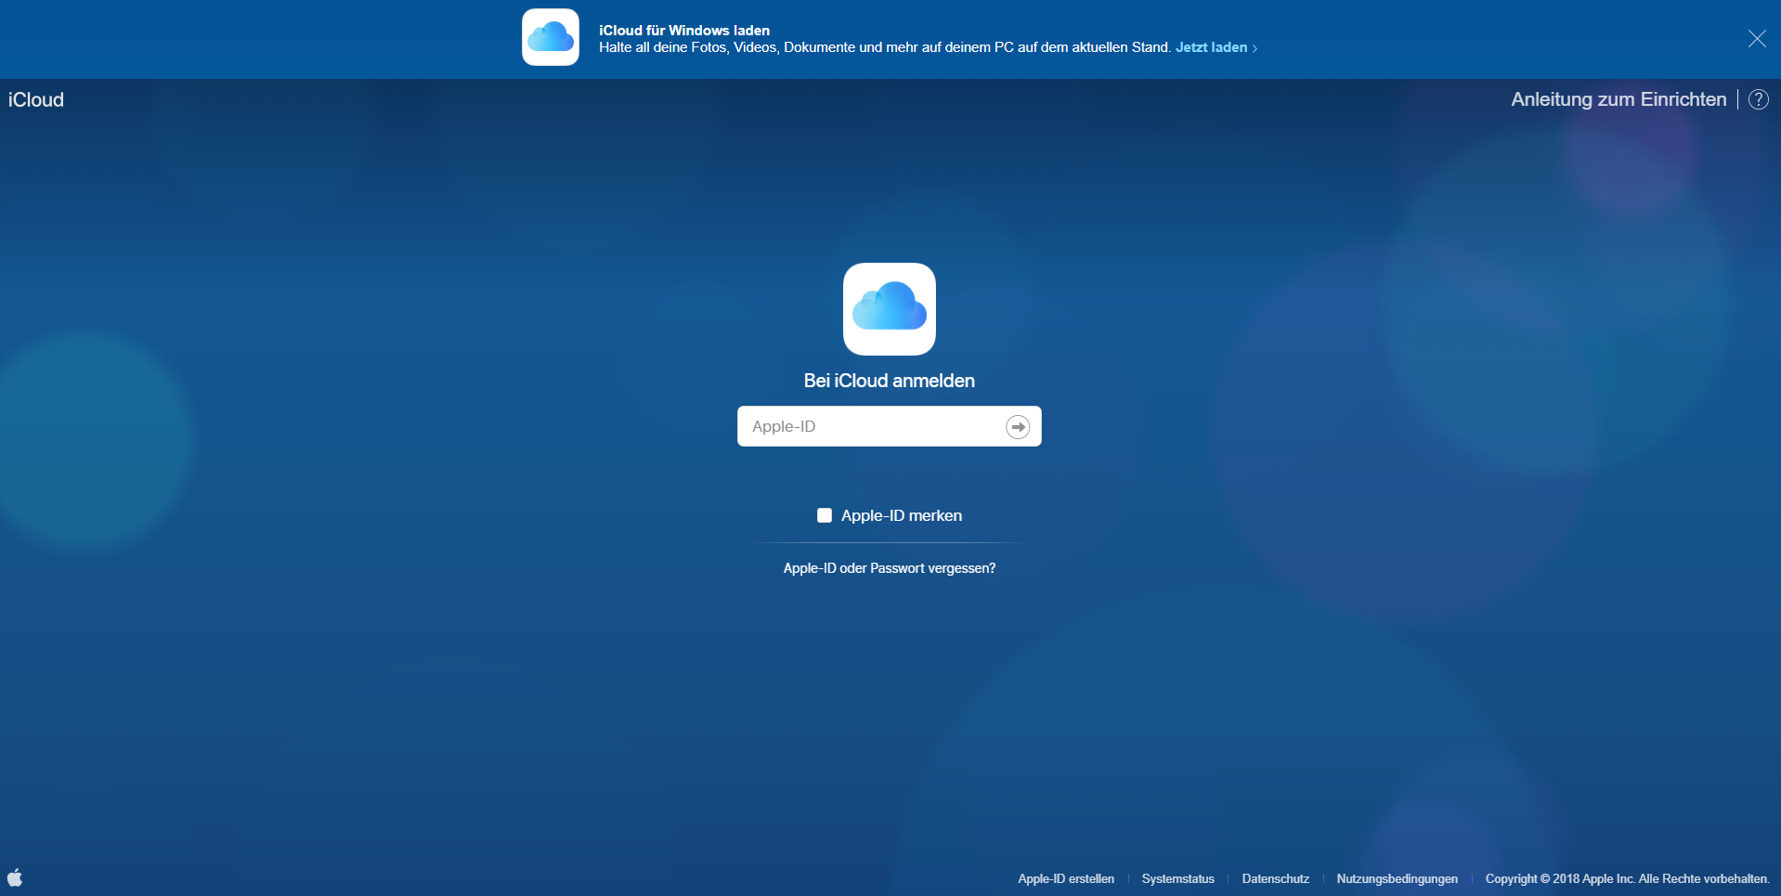Click the Apple logo in the bottom-left corner
The height and width of the screenshot is (896, 1781).
15,877
